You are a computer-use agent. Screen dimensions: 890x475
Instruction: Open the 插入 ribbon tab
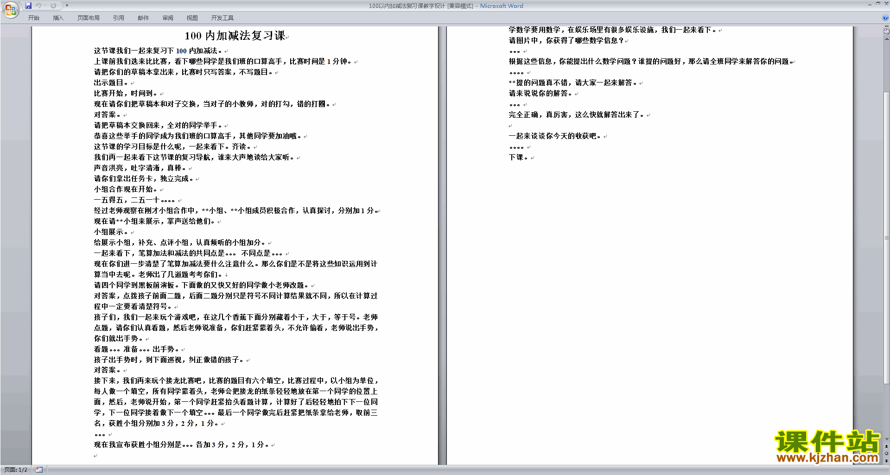[58, 18]
